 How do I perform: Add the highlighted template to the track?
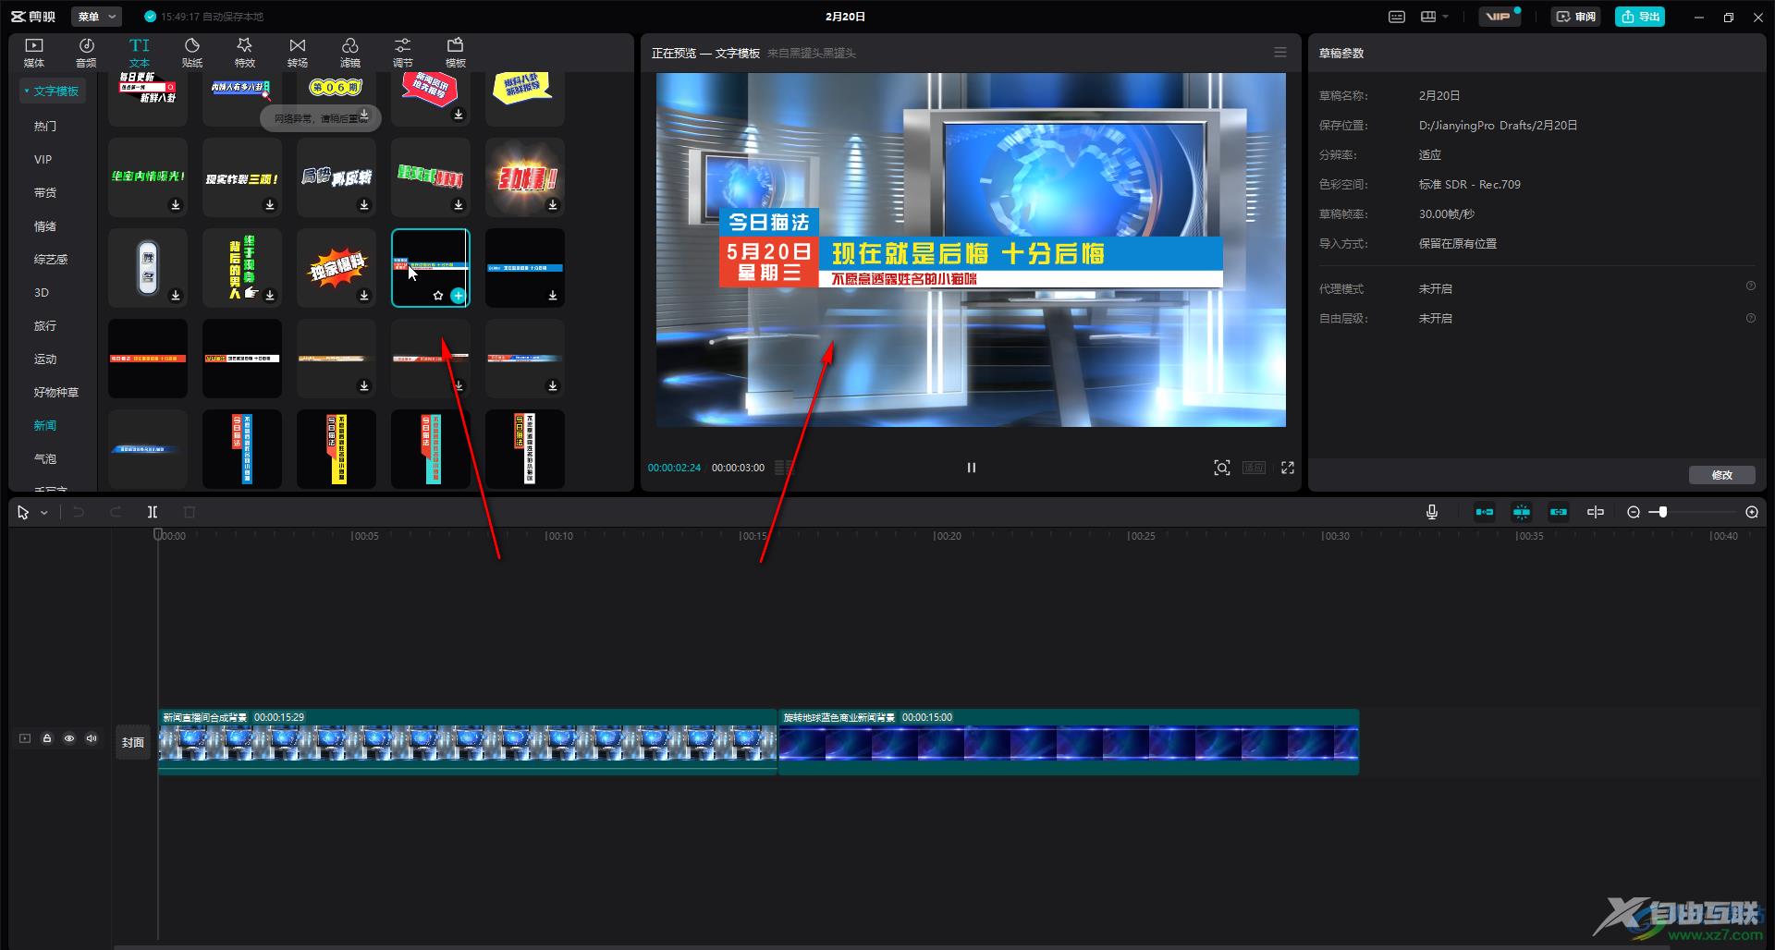point(458,296)
